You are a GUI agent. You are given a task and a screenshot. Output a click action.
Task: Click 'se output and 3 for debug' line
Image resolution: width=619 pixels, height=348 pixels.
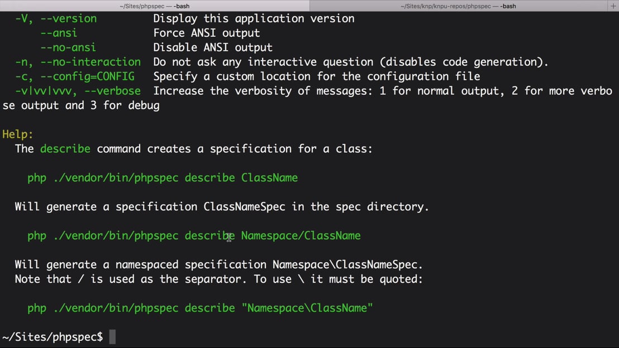point(81,105)
